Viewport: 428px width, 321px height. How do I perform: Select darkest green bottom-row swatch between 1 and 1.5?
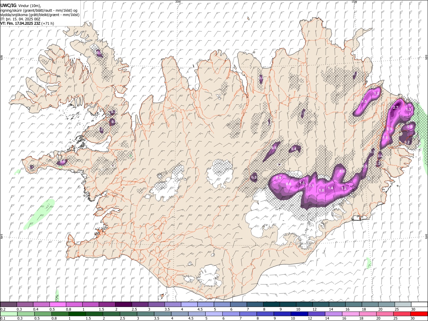tap(77, 314)
